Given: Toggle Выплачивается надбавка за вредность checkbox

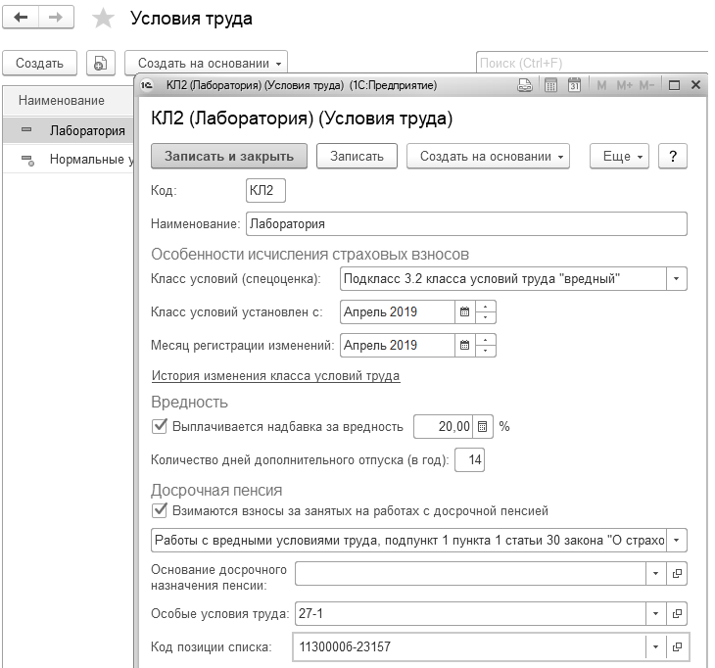Looking at the screenshot, I should pos(159,426).
